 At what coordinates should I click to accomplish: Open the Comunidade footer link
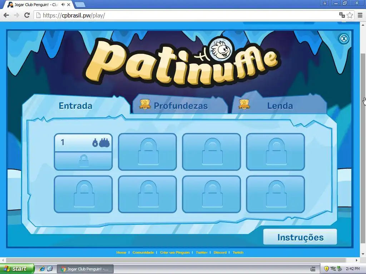click(143, 252)
